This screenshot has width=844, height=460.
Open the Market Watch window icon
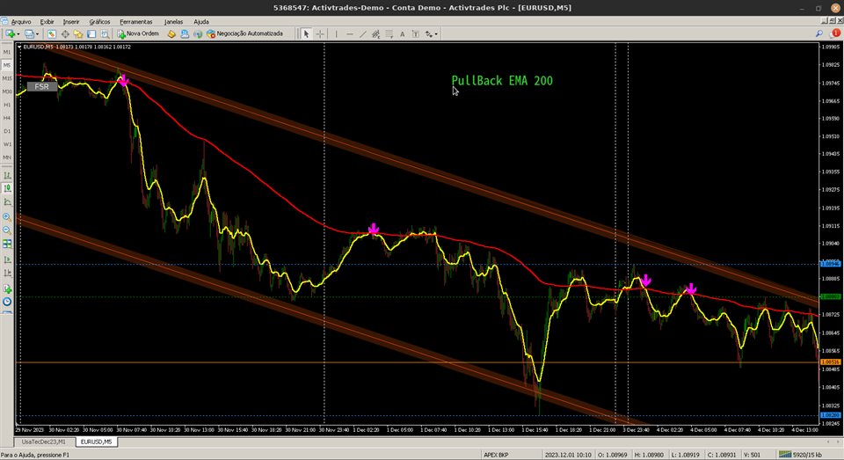51,34
